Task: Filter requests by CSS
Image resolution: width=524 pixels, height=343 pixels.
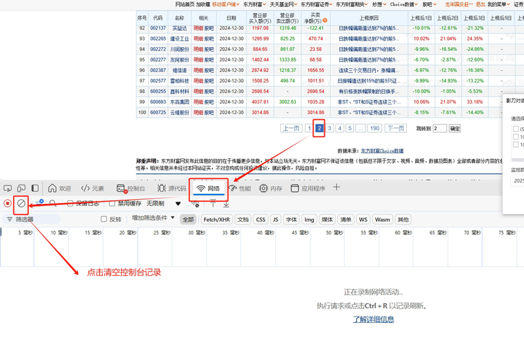Action: pos(261,219)
